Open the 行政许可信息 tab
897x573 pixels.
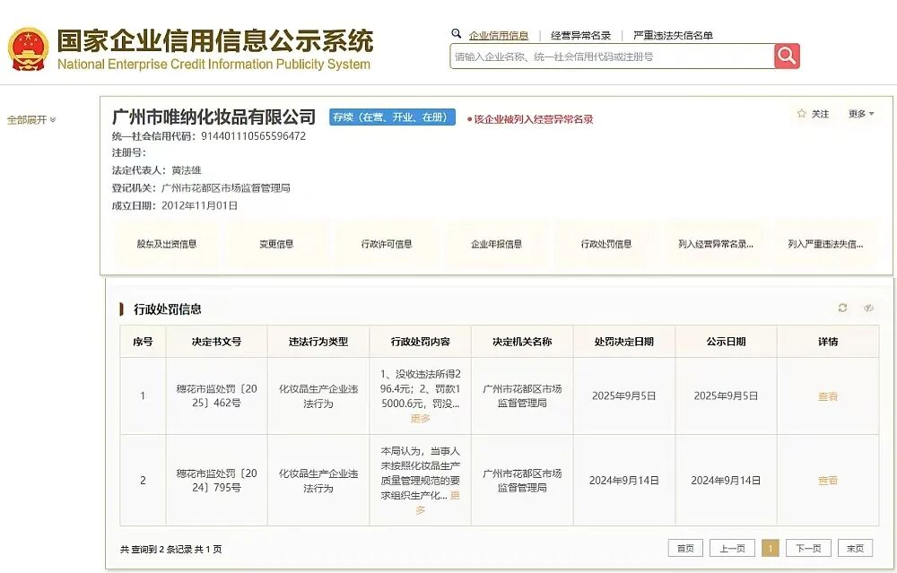tap(386, 244)
